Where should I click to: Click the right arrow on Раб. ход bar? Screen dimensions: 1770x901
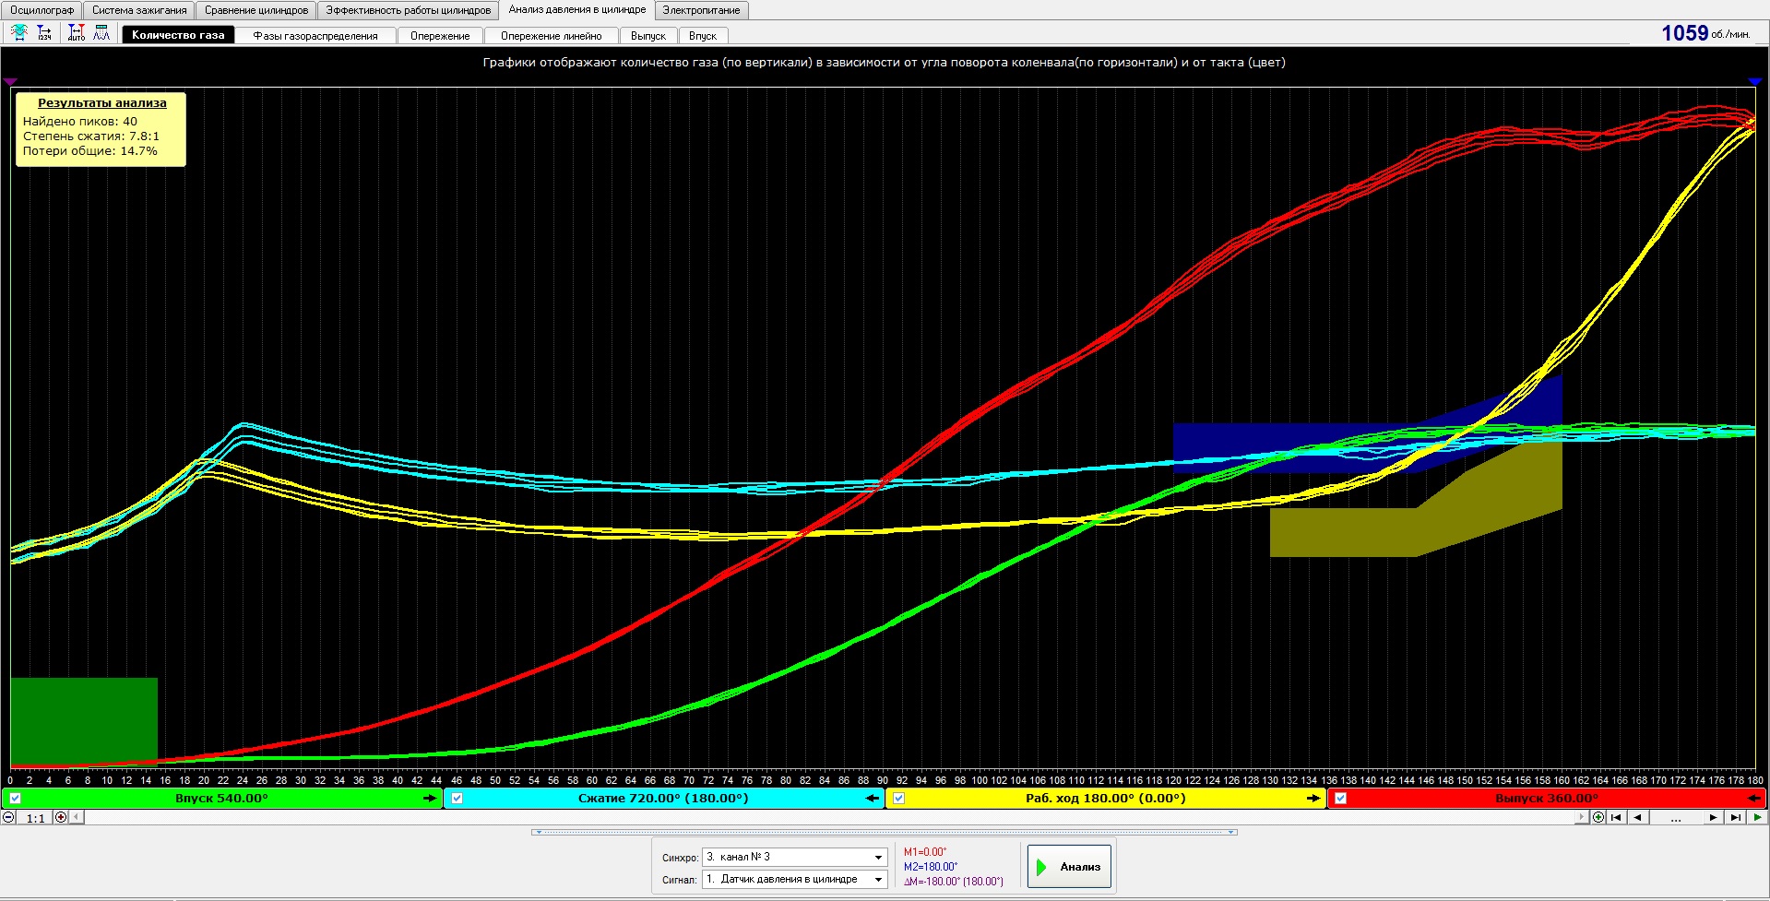[1313, 799]
